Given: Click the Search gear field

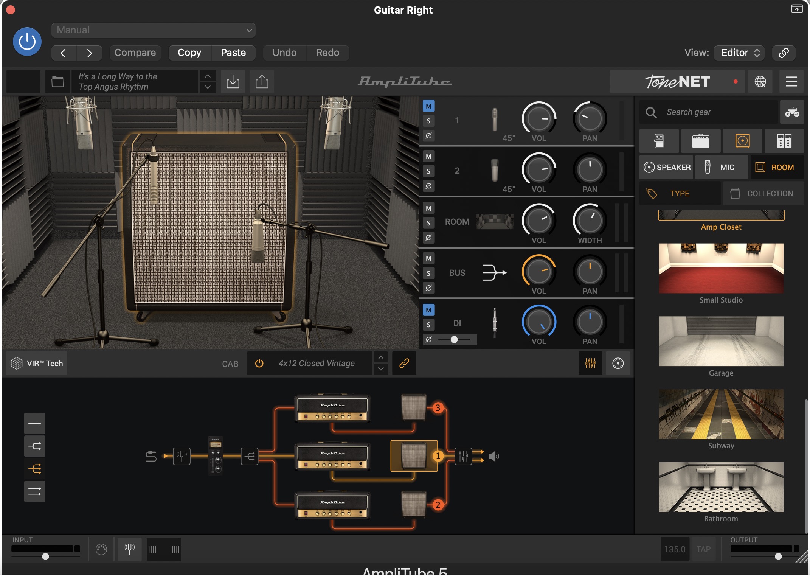Looking at the screenshot, I should 709,112.
